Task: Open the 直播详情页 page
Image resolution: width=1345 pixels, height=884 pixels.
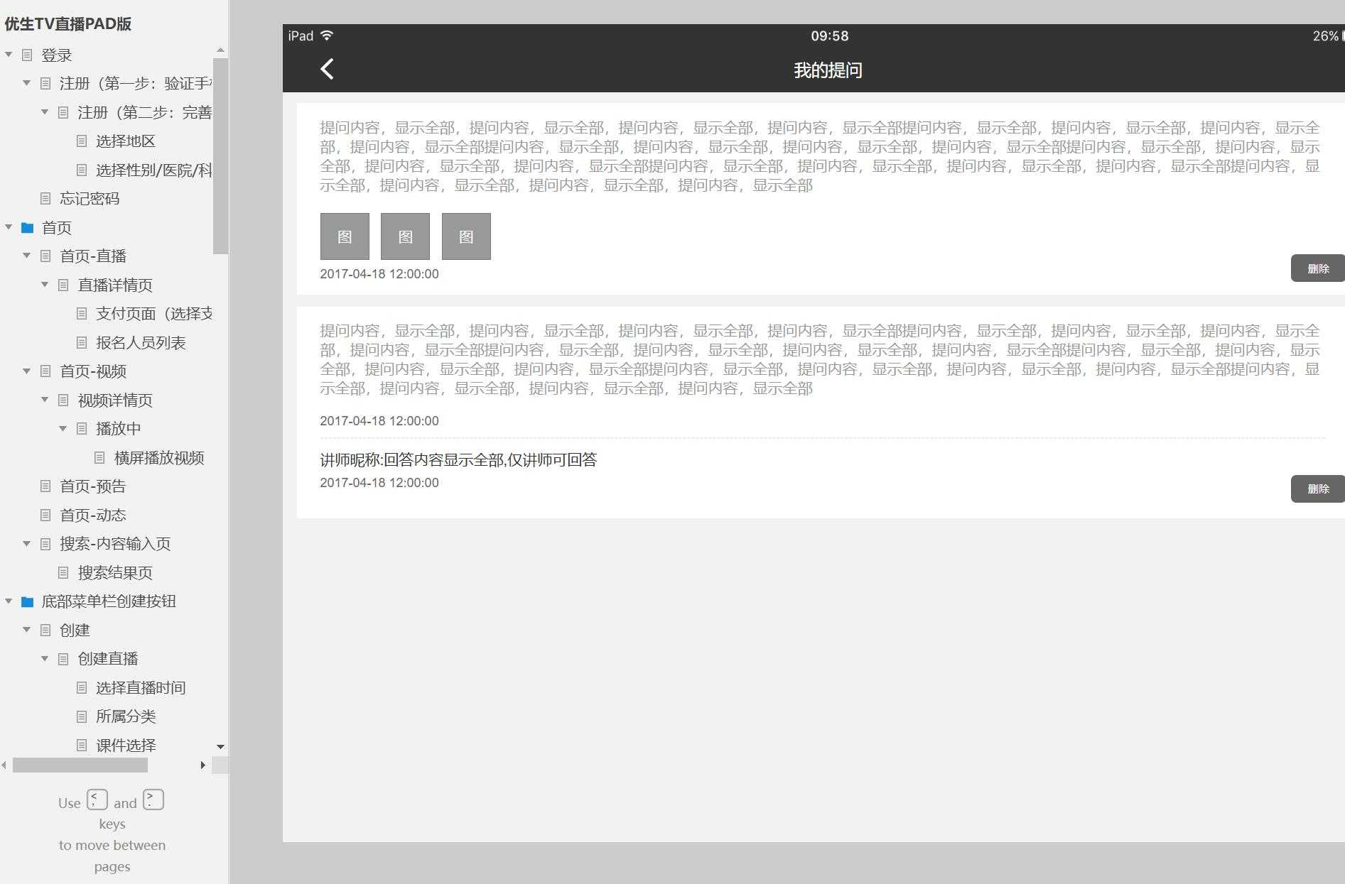Action: pyautogui.click(x=115, y=285)
